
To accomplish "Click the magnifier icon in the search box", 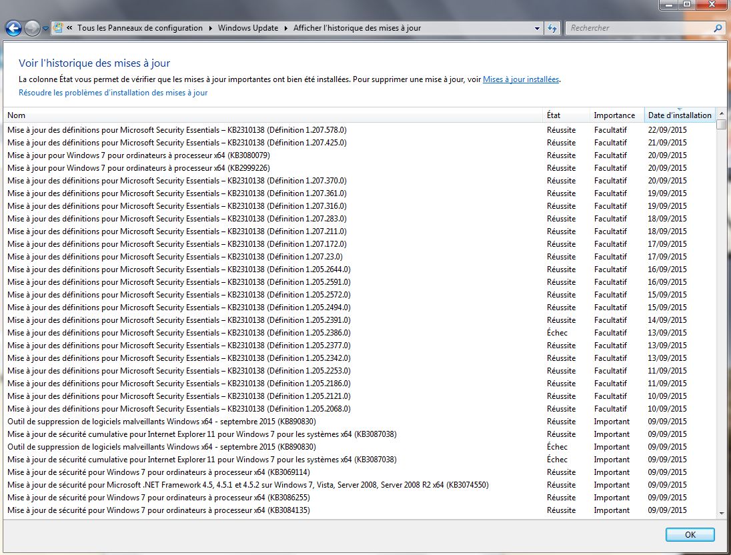I will 718,28.
